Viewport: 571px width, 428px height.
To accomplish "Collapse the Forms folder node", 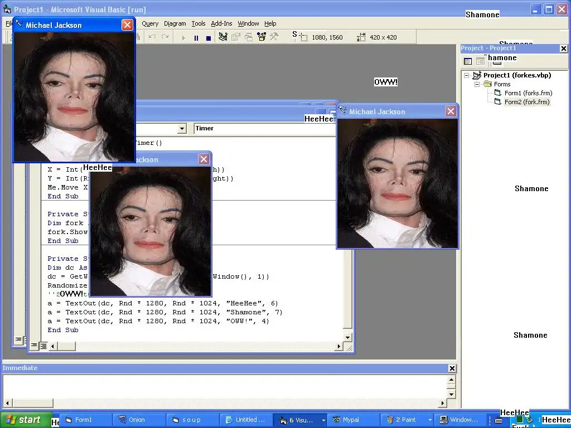I will 477,85.
